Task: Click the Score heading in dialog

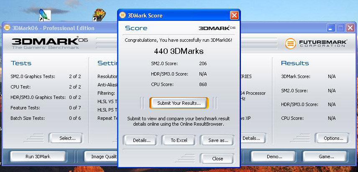Action: (136, 28)
